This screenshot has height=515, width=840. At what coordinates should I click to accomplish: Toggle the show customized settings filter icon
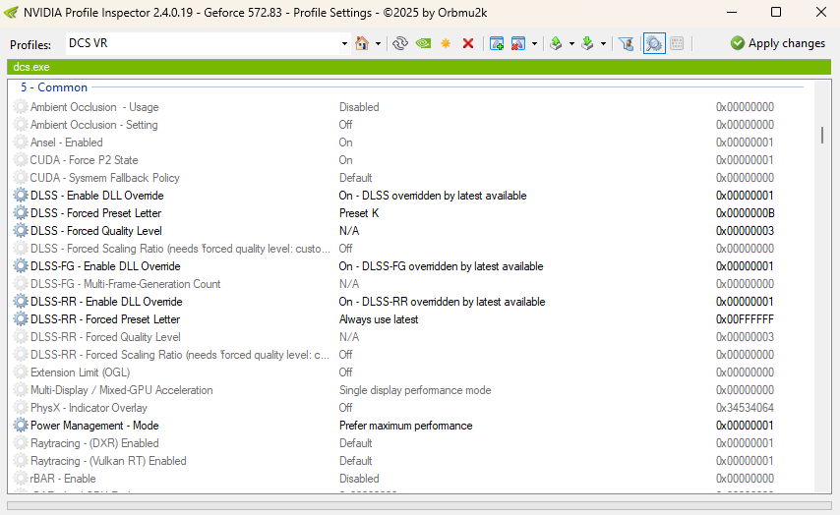626,43
